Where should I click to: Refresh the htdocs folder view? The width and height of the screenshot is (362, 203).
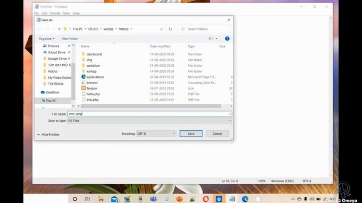click(x=170, y=29)
